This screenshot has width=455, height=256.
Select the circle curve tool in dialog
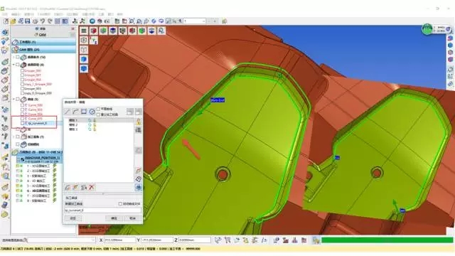pos(92,112)
